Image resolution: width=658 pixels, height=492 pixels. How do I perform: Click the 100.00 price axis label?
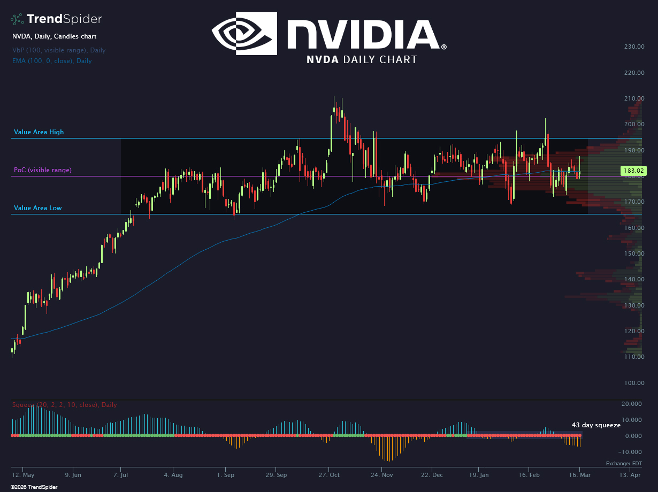pyautogui.click(x=634, y=383)
